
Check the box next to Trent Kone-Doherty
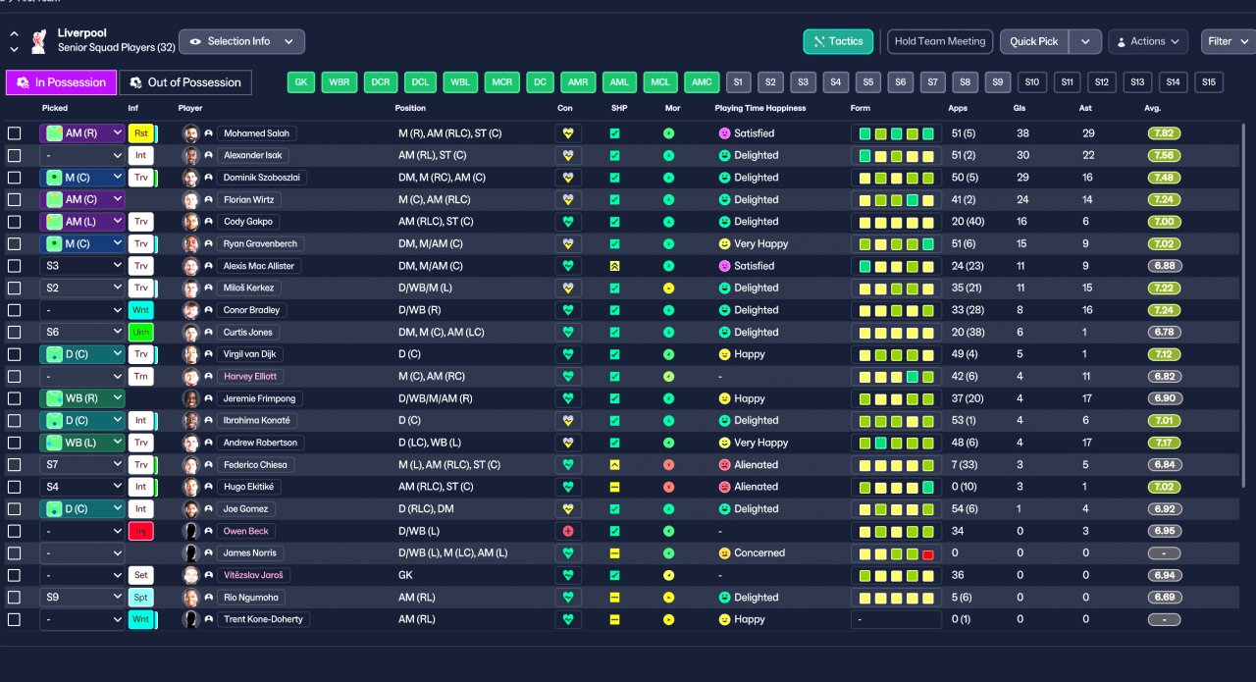tap(14, 619)
